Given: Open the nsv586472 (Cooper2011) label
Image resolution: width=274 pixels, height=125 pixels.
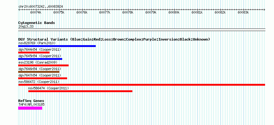Looking at the screenshot, I should pos(39,82).
